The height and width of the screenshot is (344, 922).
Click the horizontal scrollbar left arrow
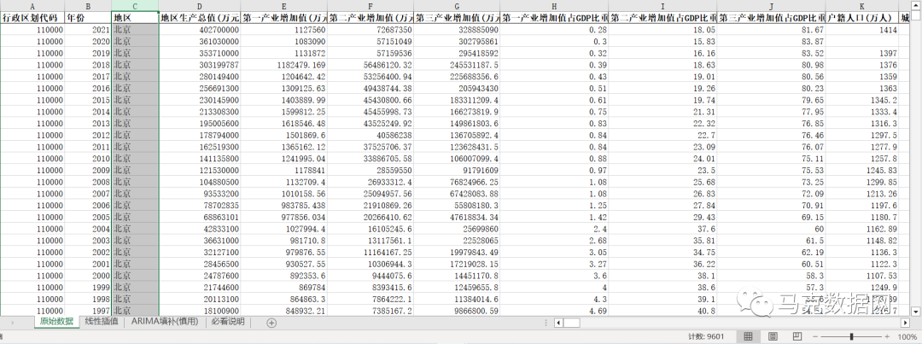558,323
